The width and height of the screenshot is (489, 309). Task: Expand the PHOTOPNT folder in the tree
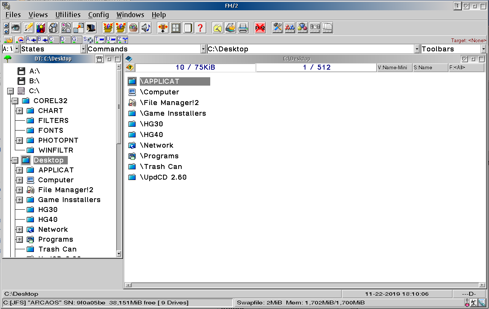tap(19, 140)
